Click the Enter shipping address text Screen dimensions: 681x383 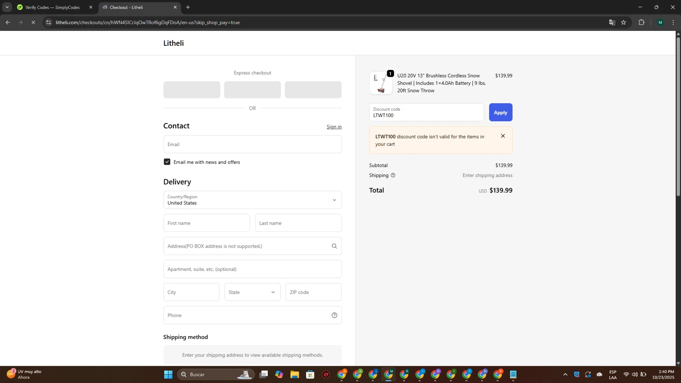[x=488, y=175]
